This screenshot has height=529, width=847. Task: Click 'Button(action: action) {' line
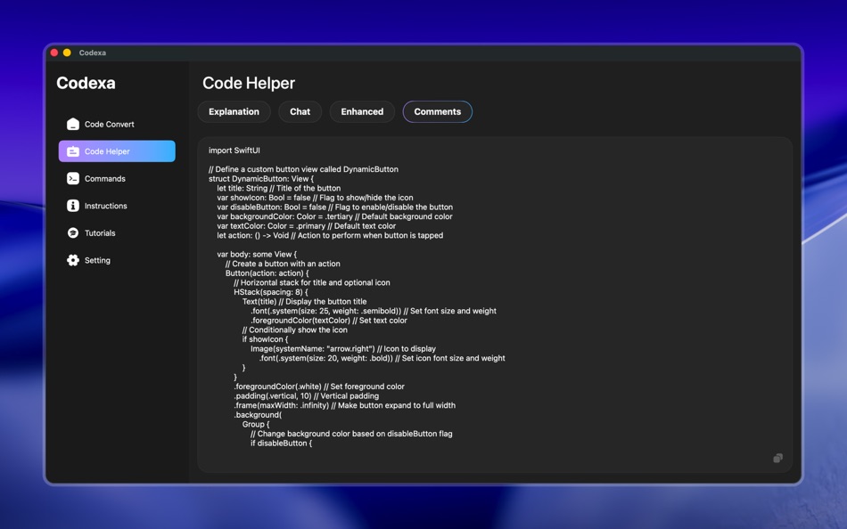[x=267, y=273]
